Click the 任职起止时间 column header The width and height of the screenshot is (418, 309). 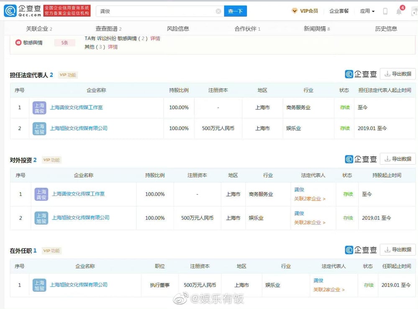point(397,266)
